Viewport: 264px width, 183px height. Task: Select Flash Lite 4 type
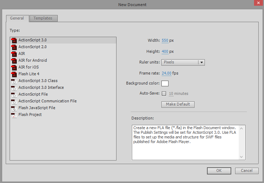[63, 74]
